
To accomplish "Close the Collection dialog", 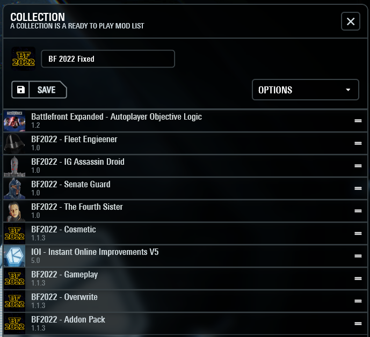I will pyautogui.click(x=351, y=21).
